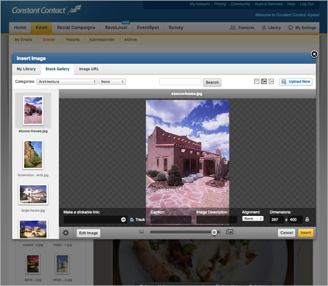Click the Edit Image button

[89, 233]
